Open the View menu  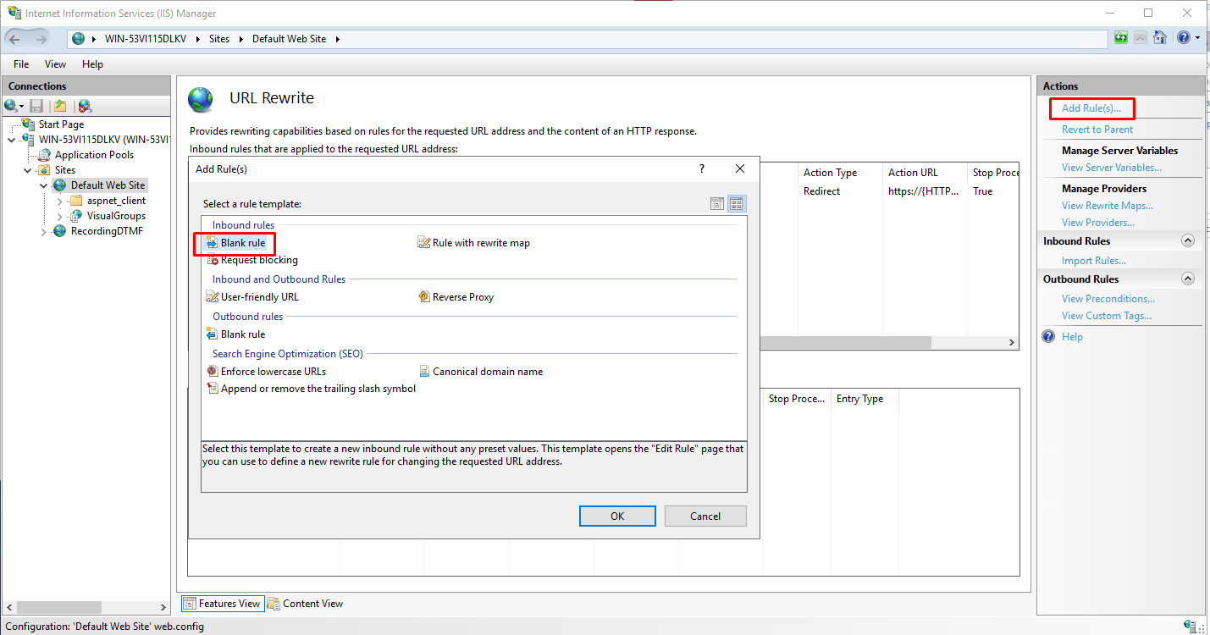click(55, 64)
